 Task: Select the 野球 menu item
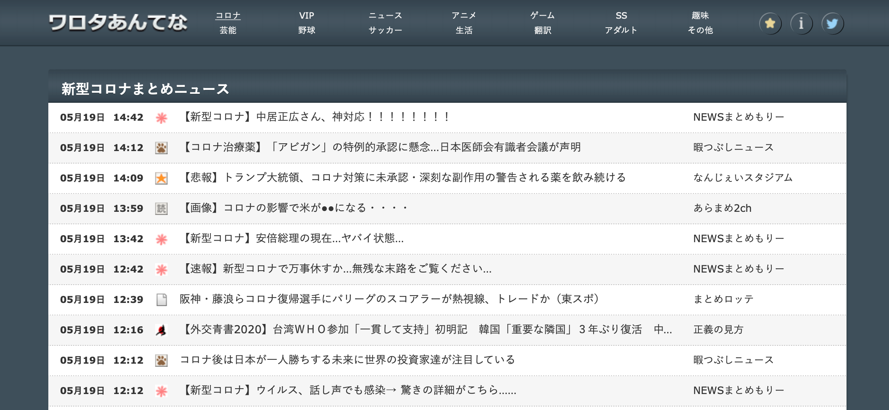tap(307, 30)
